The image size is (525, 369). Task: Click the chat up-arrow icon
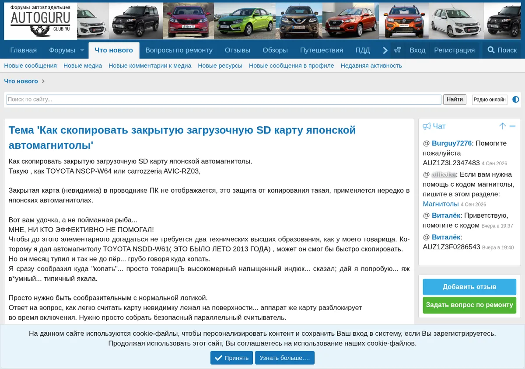pos(502,126)
